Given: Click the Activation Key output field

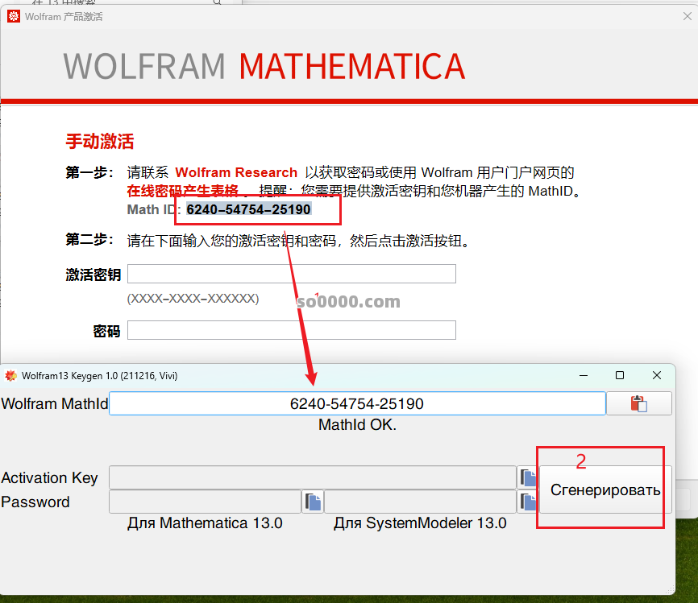Looking at the screenshot, I should click(312, 477).
